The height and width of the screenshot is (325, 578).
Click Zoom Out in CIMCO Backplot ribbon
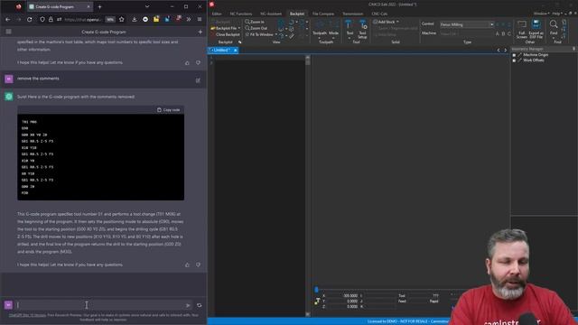tap(256, 28)
